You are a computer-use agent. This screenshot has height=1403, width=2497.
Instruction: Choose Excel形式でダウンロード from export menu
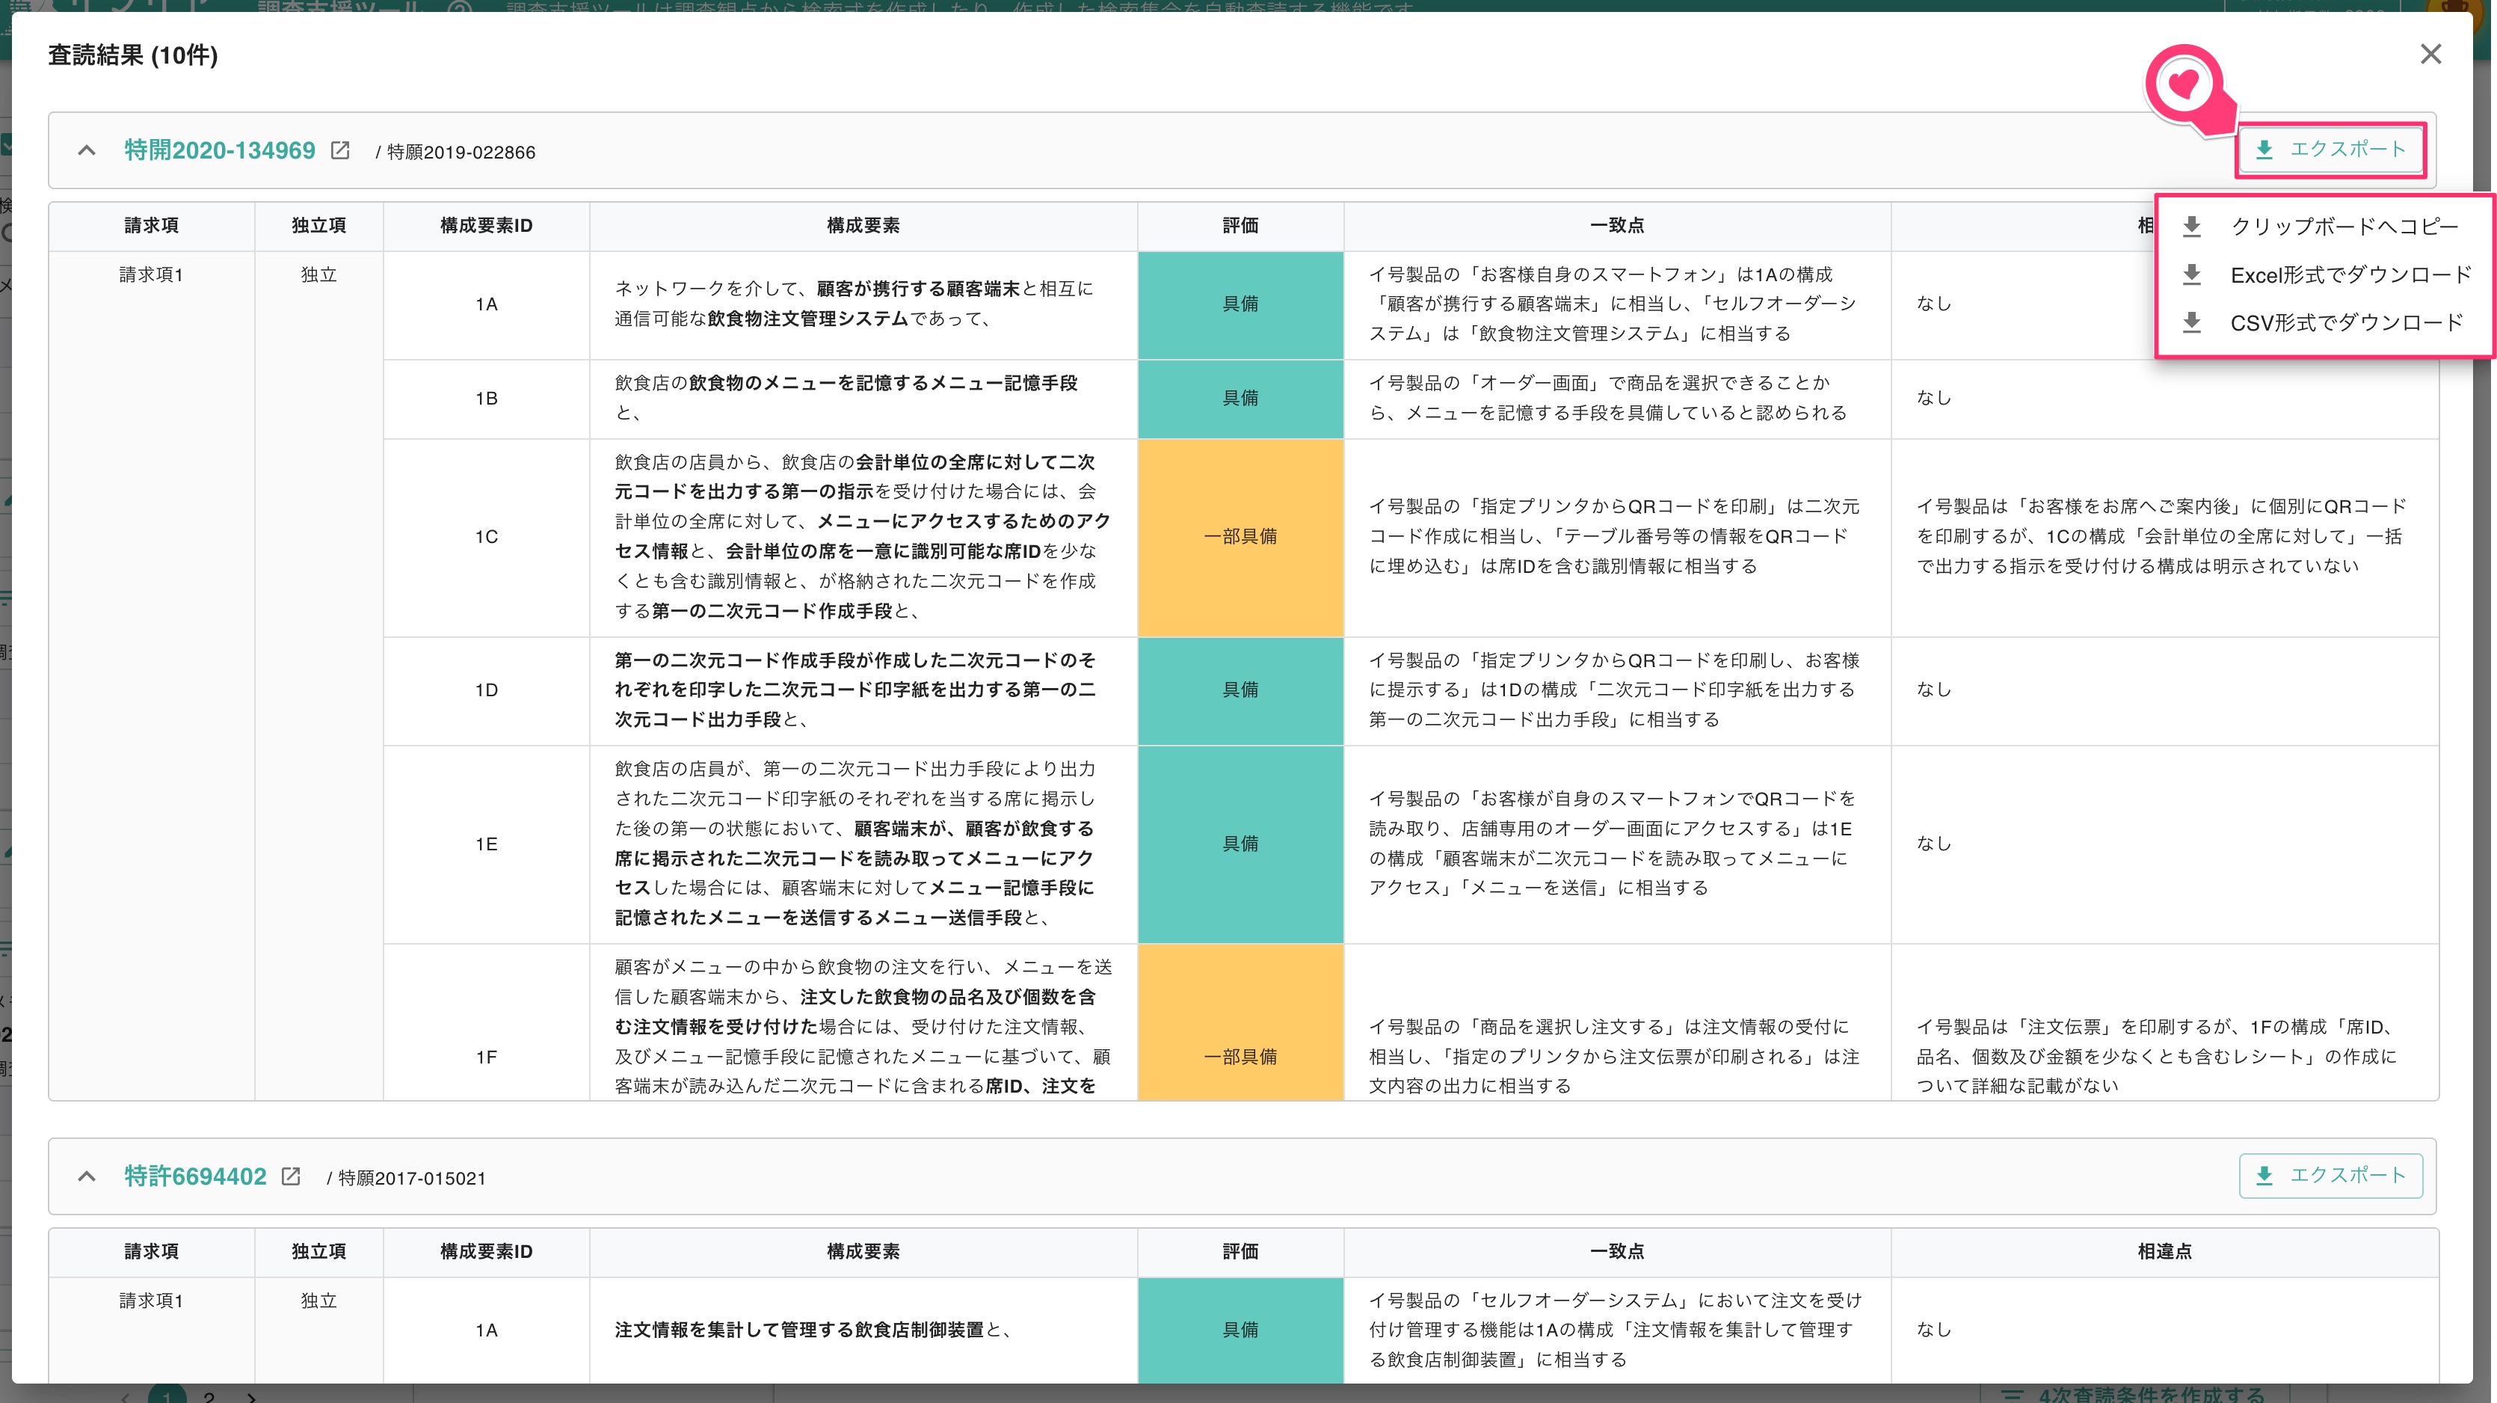(2324, 274)
